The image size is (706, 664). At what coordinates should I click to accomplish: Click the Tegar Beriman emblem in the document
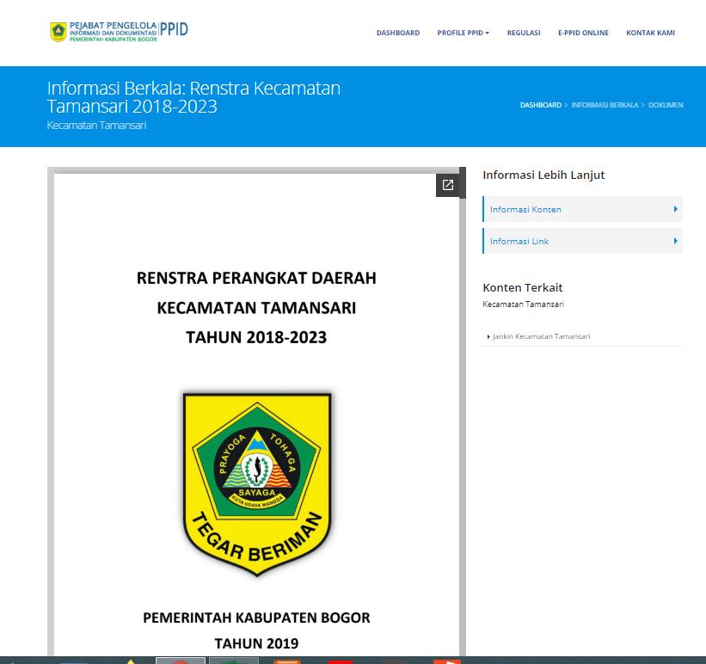coord(257,484)
